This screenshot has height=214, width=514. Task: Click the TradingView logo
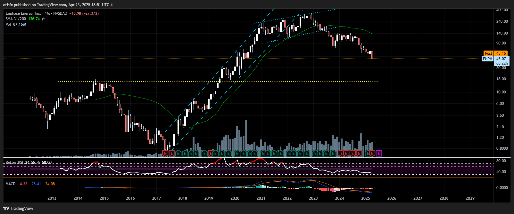point(18,208)
